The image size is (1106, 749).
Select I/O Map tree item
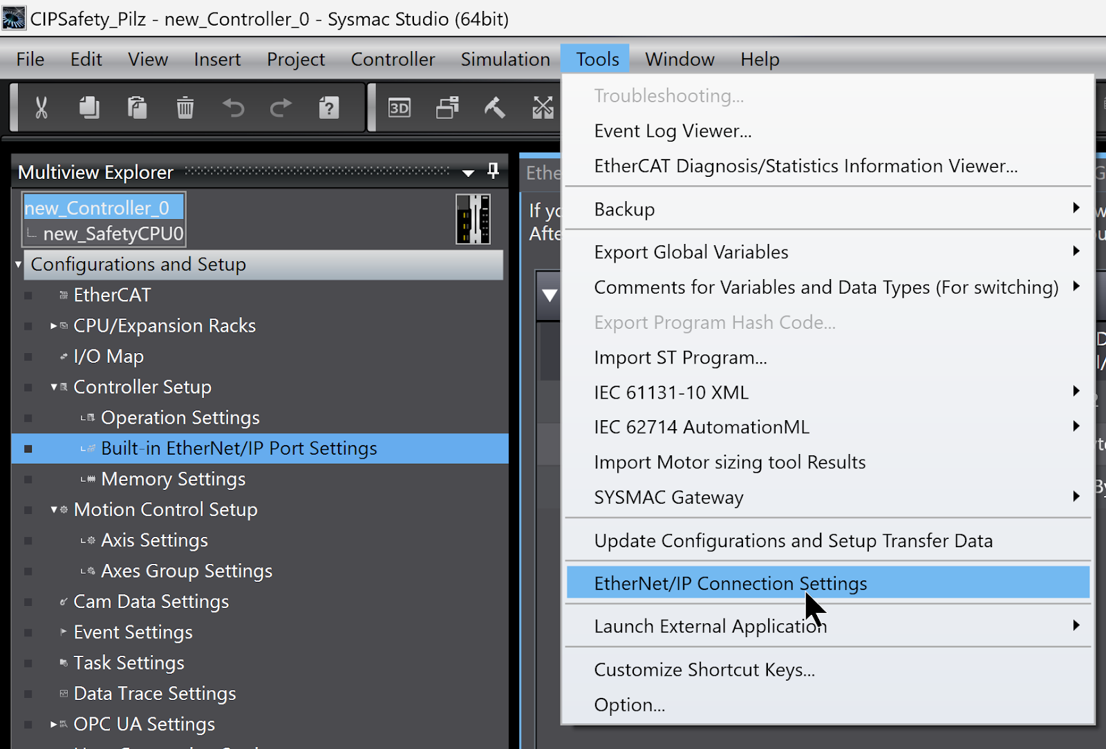pos(109,357)
